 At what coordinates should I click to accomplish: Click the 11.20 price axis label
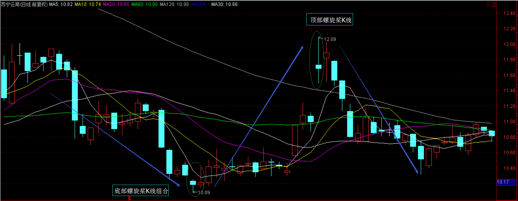coord(509,106)
